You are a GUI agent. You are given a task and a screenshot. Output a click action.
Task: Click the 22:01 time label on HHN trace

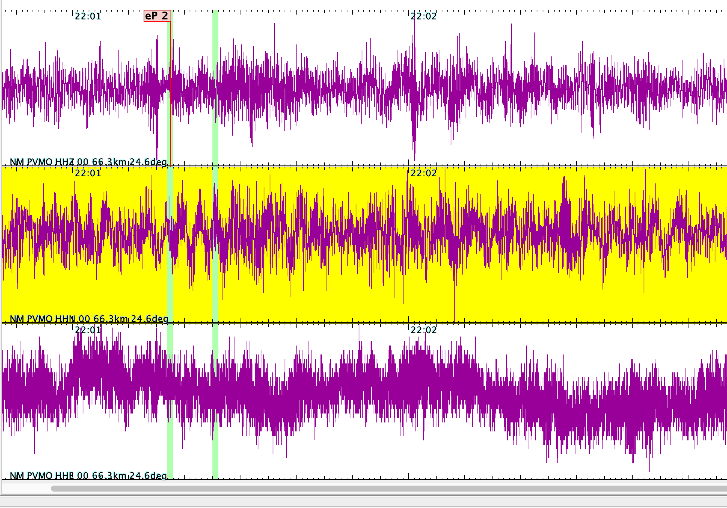(x=88, y=173)
